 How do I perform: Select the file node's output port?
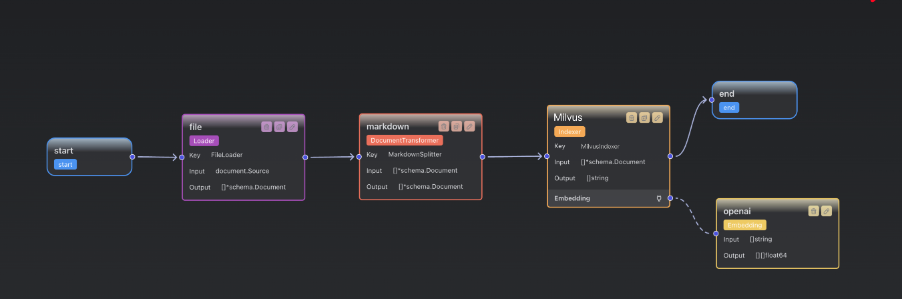pyautogui.click(x=305, y=158)
